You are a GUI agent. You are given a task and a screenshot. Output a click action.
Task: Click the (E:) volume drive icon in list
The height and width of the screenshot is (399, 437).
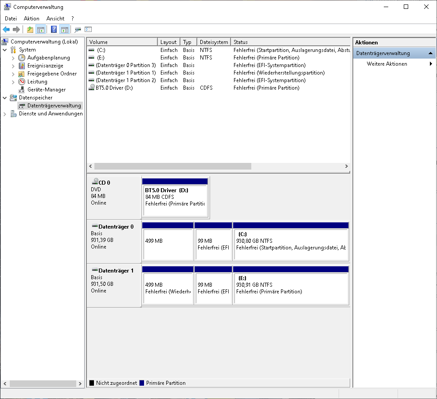tap(91, 58)
